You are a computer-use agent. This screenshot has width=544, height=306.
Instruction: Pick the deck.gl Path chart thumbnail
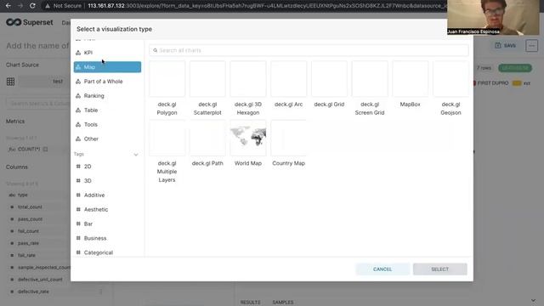(207, 138)
